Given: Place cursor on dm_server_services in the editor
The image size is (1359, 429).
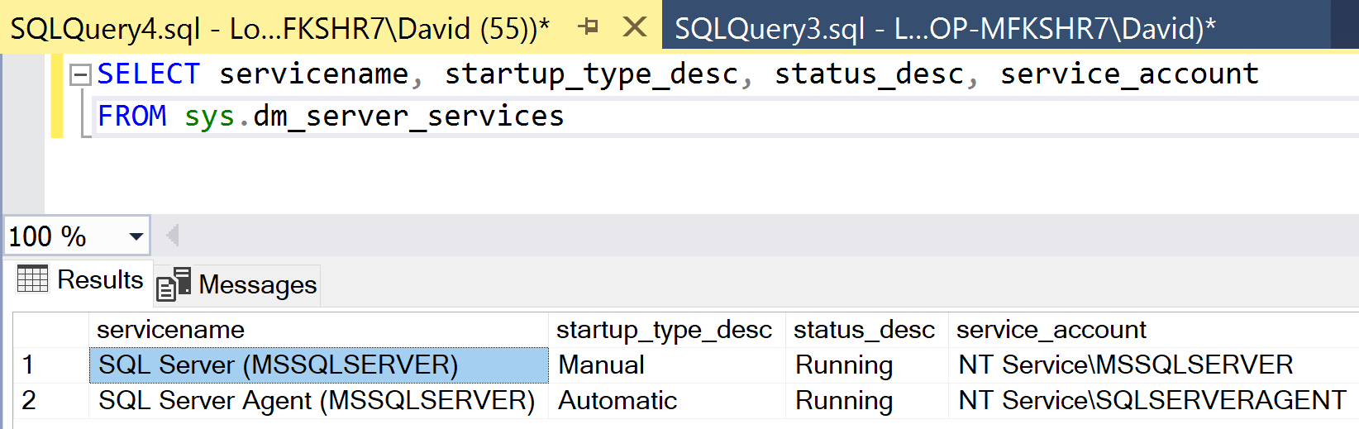Looking at the screenshot, I should click(408, 117).
